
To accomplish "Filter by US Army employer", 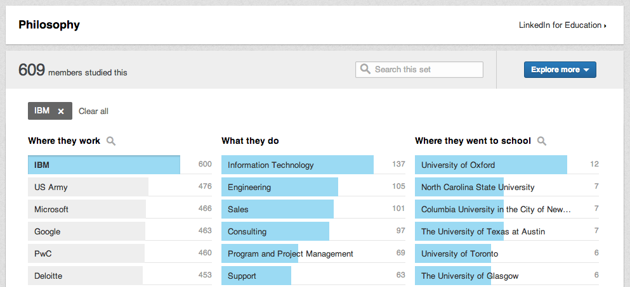I will pos(88,187).
